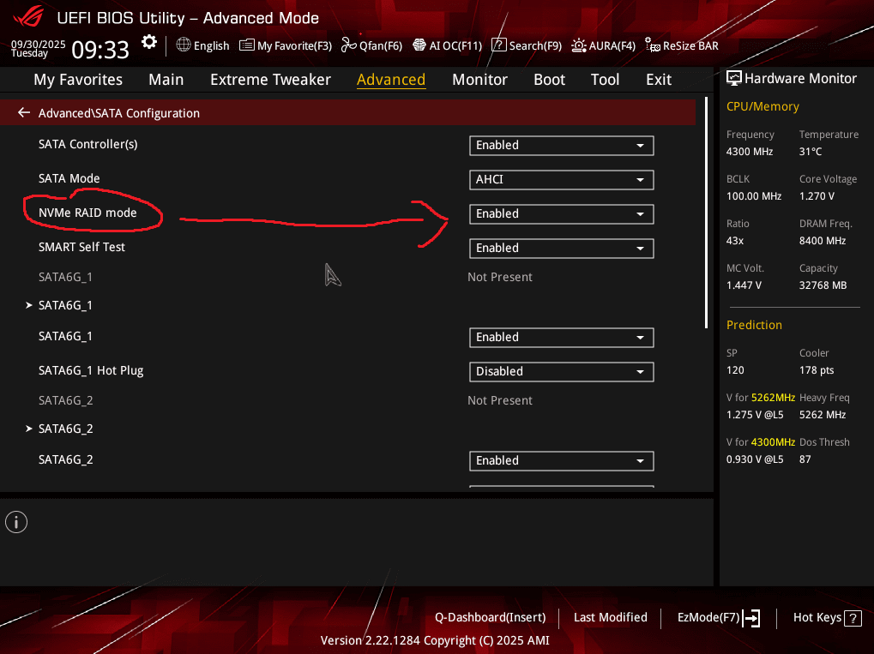Switch to Tool tab
The image size is (874, 654).
(x=606, y=80)
